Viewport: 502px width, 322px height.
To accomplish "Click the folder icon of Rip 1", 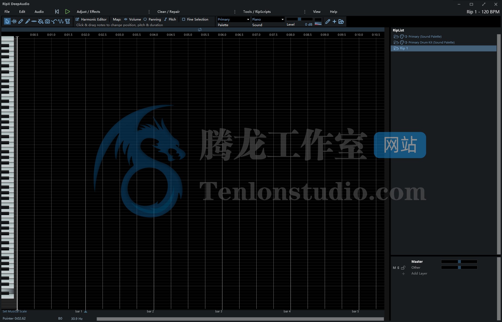I will pyautogui.click(x=396, y=48).
